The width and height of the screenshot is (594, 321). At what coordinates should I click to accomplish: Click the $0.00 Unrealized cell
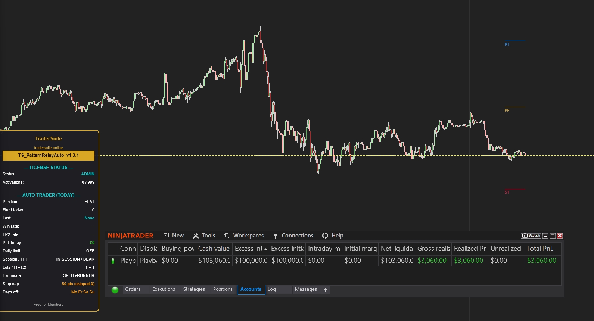(506, 261)
